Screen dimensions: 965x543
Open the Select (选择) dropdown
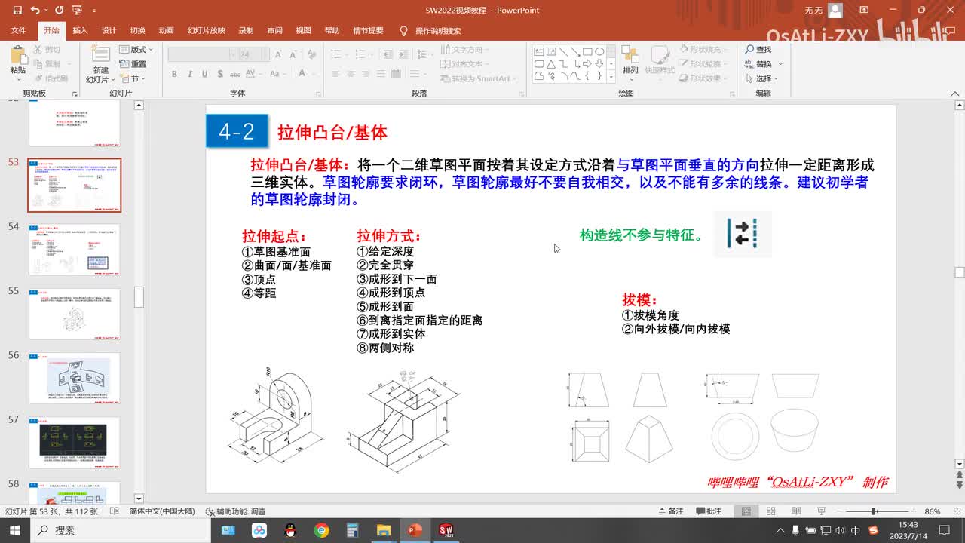click(x=761, y=78)
